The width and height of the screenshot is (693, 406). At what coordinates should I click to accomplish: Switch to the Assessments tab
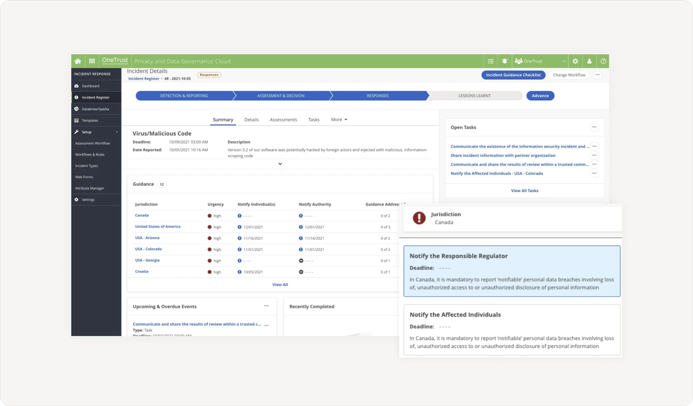[x=283, y=120]
